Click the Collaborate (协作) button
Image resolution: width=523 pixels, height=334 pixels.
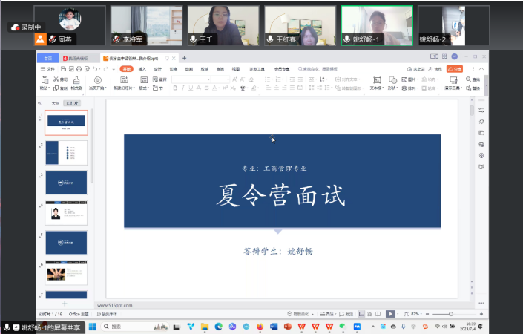(x=437, y=68)
